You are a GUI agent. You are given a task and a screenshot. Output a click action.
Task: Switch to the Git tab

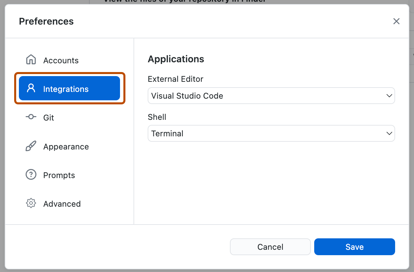[69, 117]
